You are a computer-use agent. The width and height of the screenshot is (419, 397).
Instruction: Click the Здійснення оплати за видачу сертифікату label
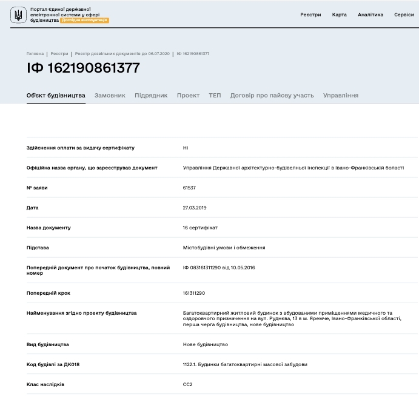pyautogui.click(x=81, y=148)
